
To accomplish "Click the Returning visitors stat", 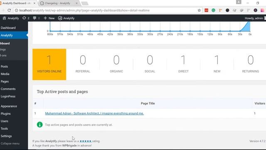I will (250, 64).
